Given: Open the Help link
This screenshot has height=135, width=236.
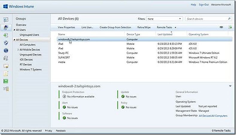Looking at the screenshot, I should (194, 5).
